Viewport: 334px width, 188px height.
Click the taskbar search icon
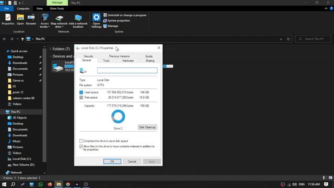click(x=13, y=184)
